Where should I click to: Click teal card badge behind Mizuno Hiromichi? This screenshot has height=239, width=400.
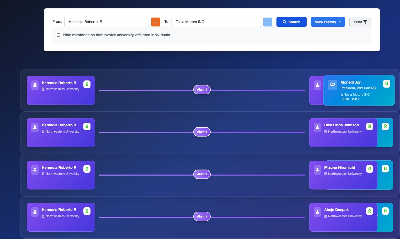click(385, 169)
